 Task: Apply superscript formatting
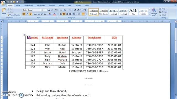pos(42,14)
